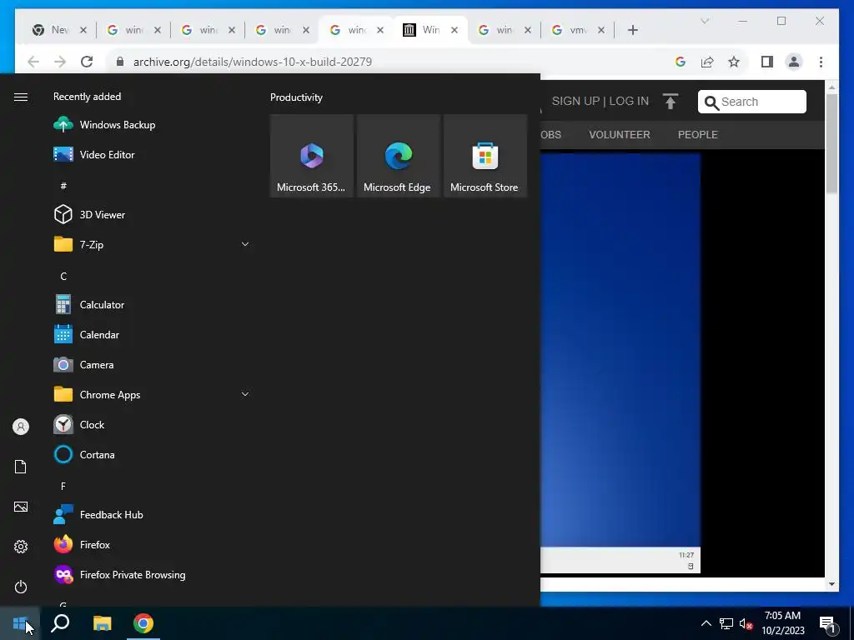Click Chrome back button
Screen dimensions: 854x640
click(33, 62)
